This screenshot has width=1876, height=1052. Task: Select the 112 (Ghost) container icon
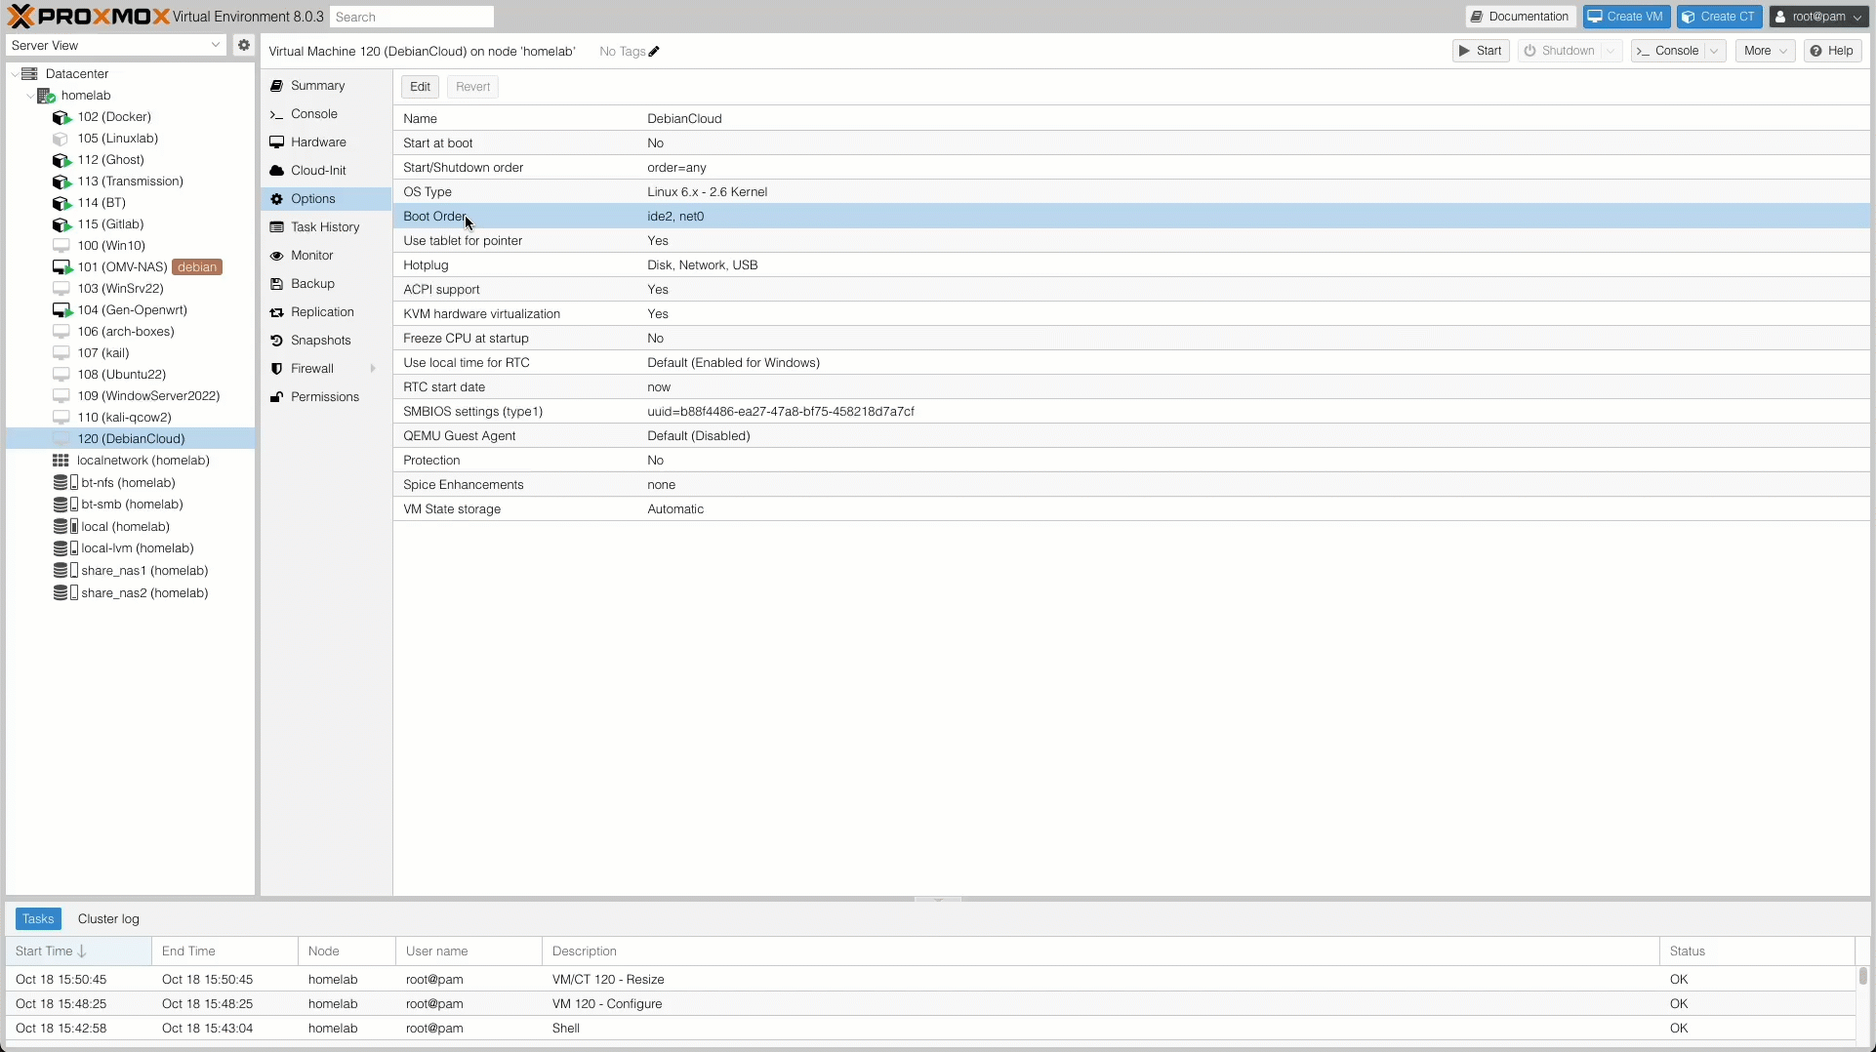pyautogui.click(x=61, y=160)
